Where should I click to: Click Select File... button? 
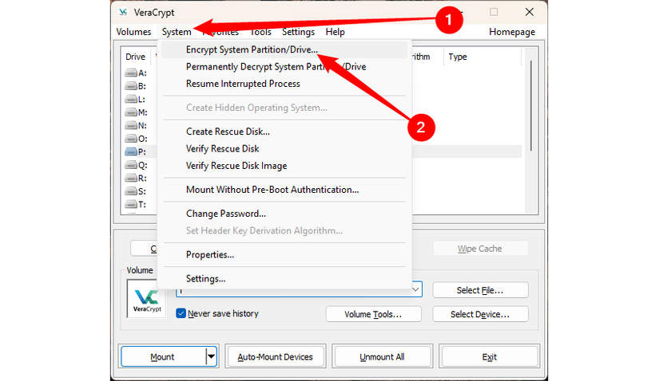pos(480,290)
